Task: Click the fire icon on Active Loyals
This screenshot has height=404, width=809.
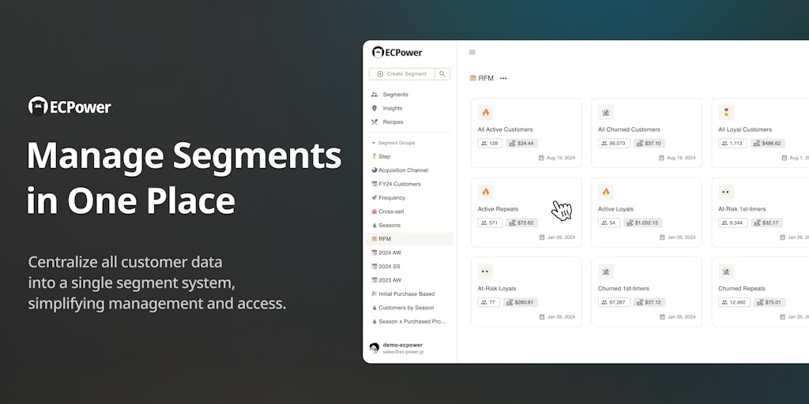Action: [x=606, y=192]
